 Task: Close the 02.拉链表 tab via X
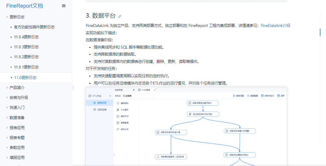coord(154,90)
